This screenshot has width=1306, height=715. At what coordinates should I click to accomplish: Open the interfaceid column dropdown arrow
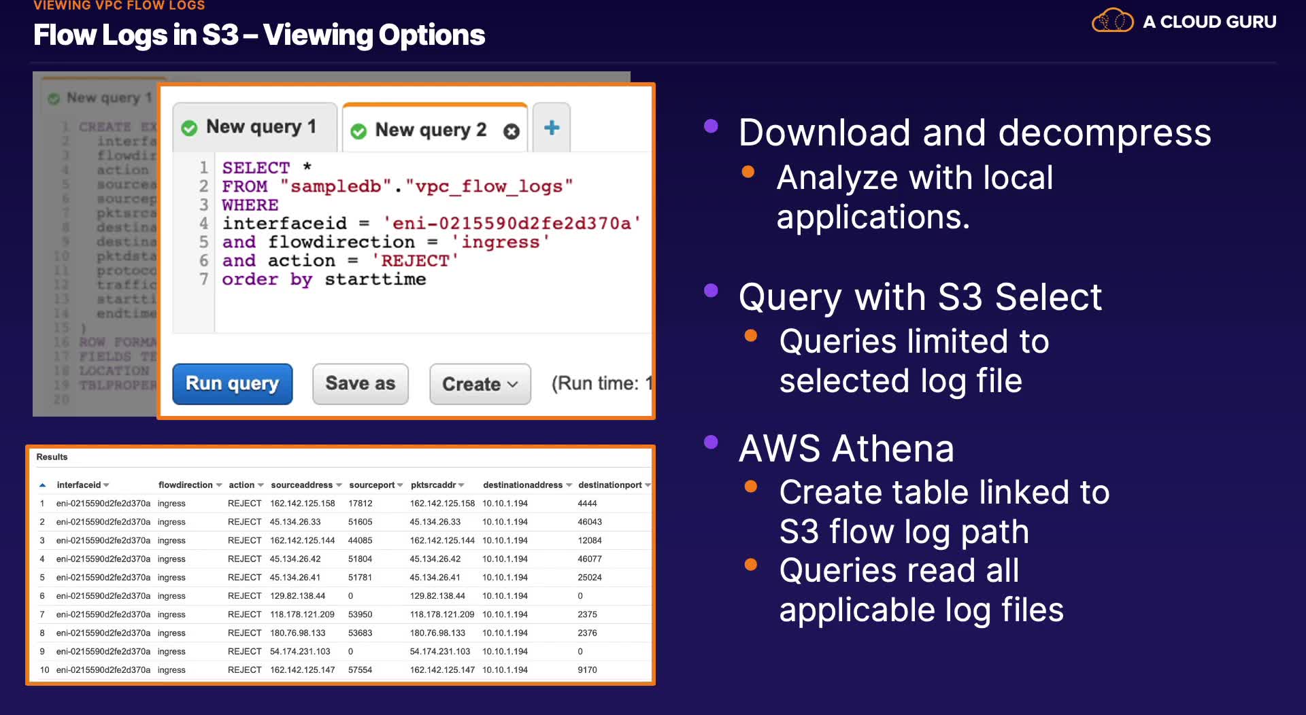[x=106, y=485]
